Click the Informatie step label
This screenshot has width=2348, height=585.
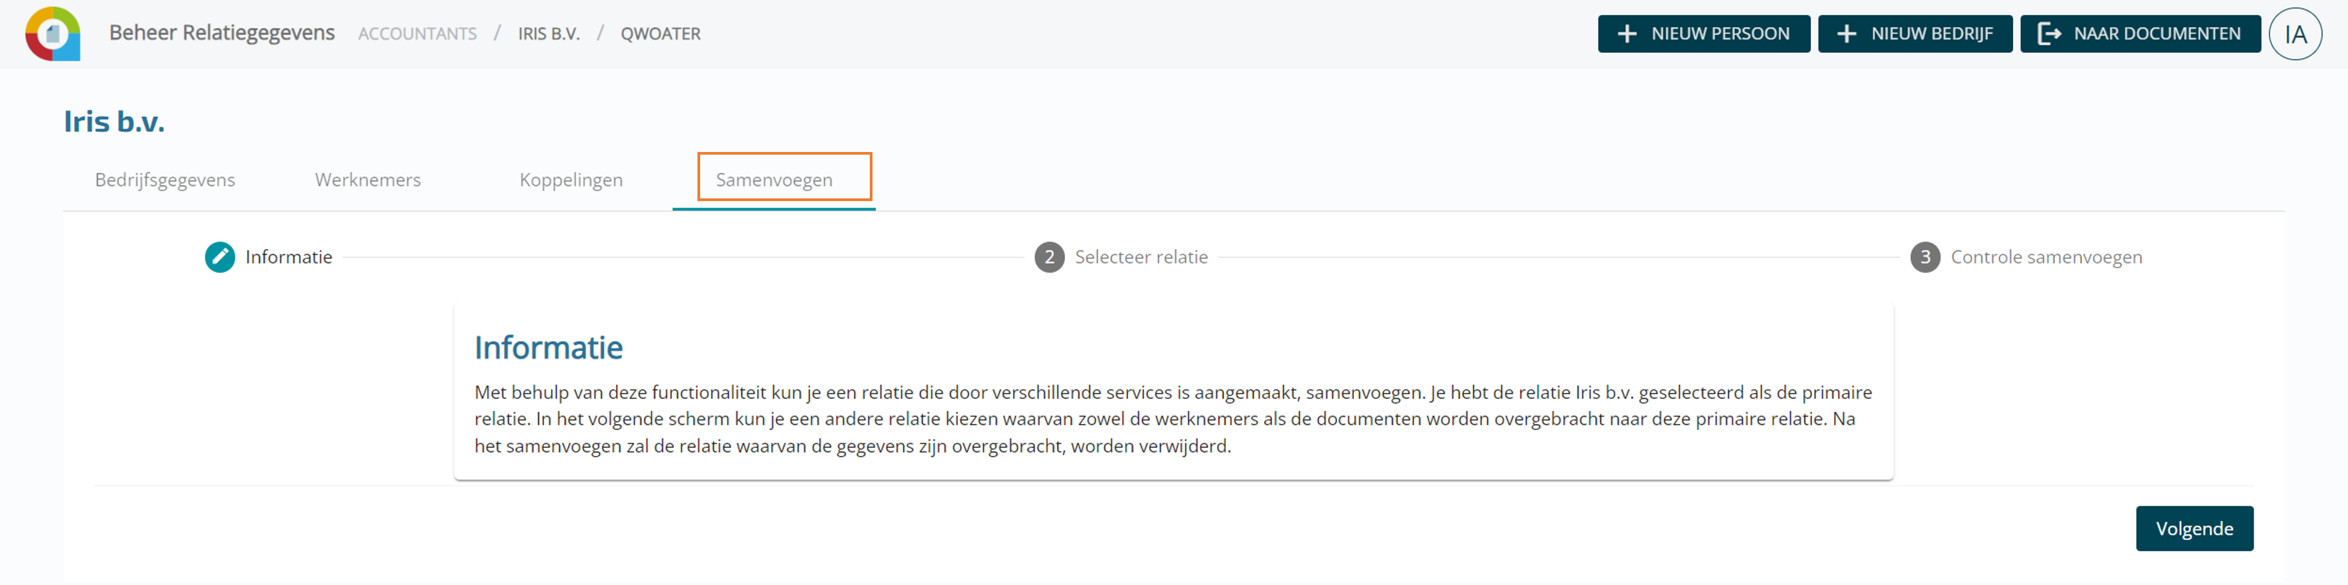click(x=289, y=257)
